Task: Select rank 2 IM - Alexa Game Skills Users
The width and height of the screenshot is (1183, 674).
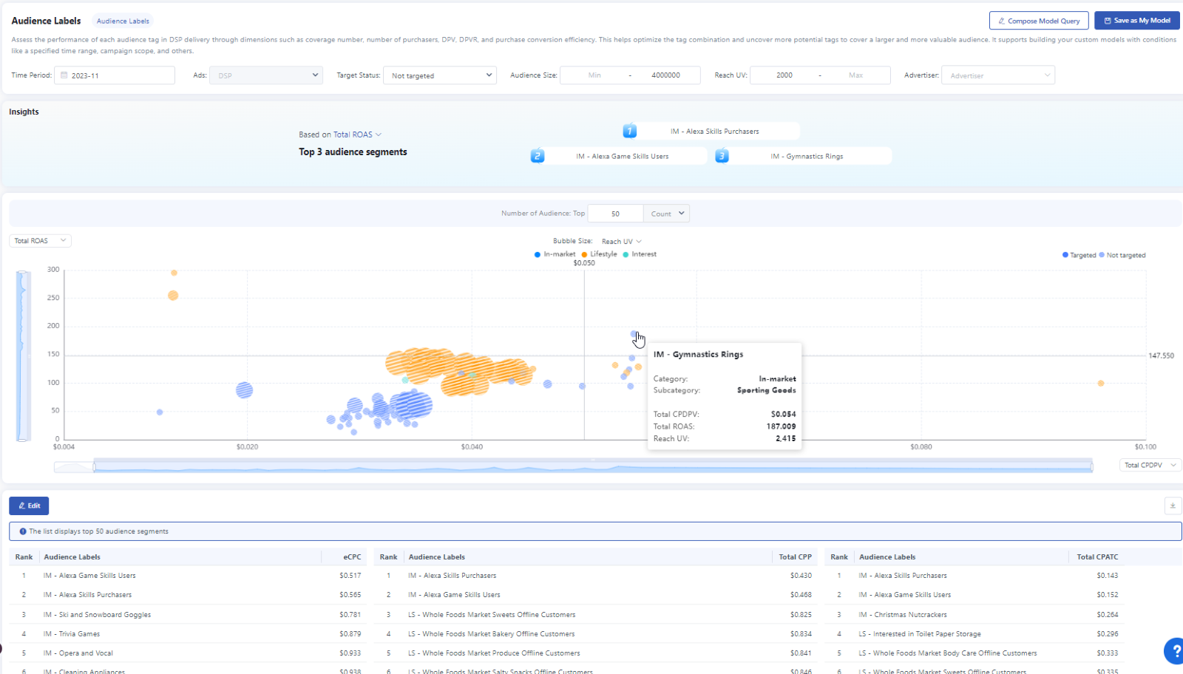Action: pyautogui.click(x=622, y=157)
